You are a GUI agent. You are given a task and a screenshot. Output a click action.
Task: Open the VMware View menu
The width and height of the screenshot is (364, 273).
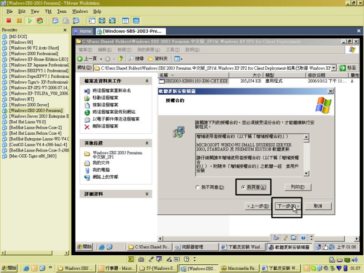coord(35,11)
